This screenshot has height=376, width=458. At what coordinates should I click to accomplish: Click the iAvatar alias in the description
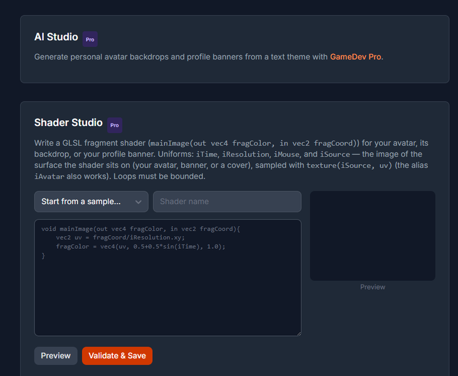[x=49, y=177]
